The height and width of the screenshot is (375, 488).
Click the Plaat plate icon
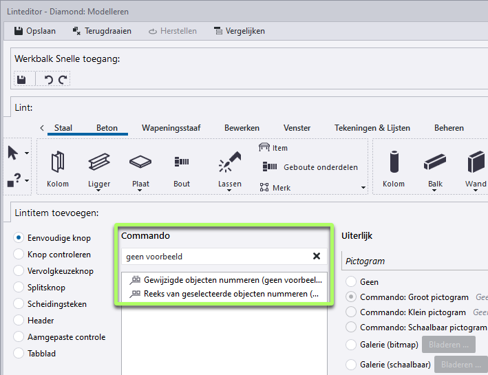(140, 163)
